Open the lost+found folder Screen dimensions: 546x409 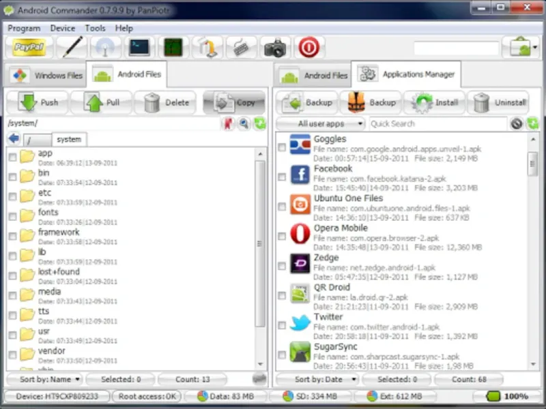(59, 271)
